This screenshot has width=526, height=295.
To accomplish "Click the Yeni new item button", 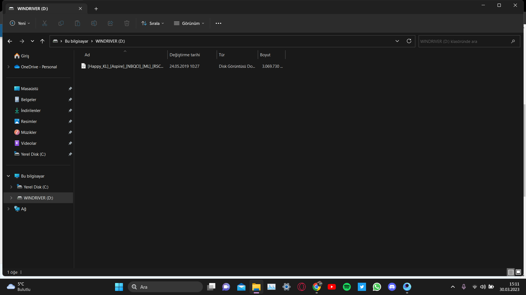I will click(x=20, y=23).
